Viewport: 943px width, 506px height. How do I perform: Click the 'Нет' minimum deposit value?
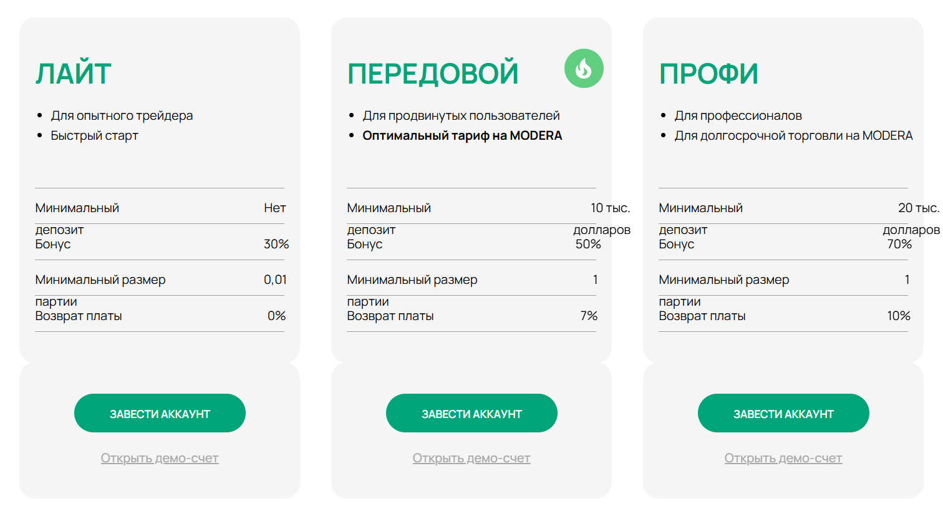coord(274,208)
